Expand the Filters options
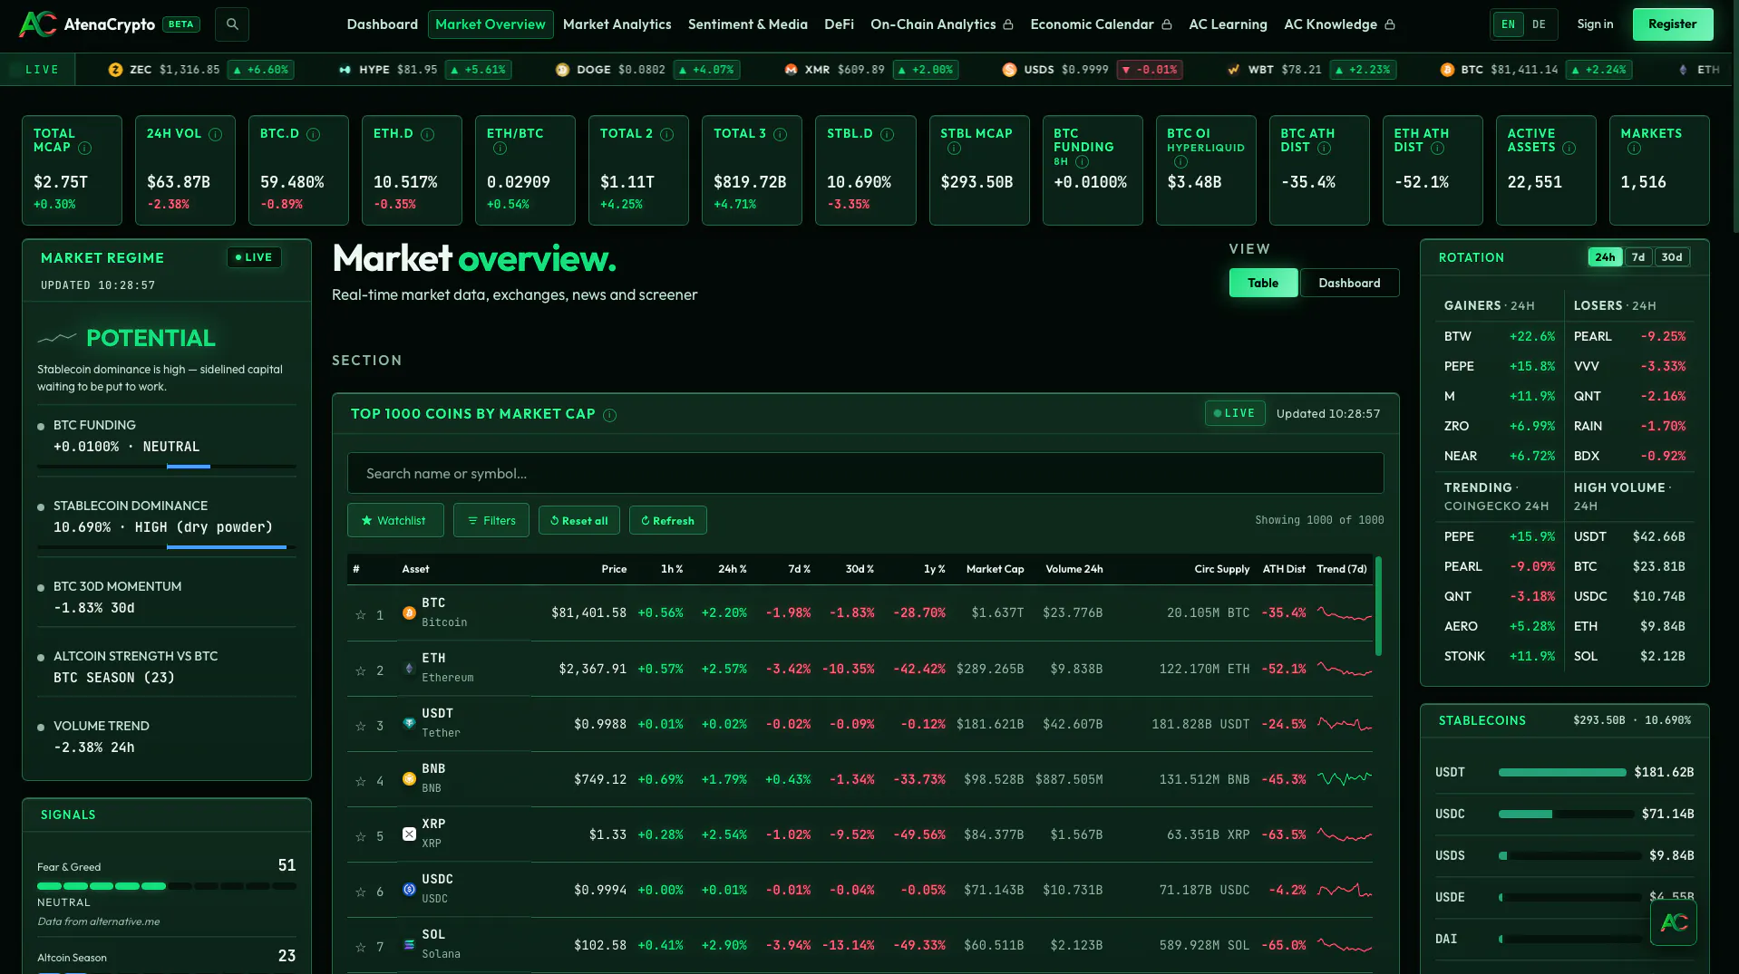The height and width of the screenshot is (974, 1739). [491, 520]
